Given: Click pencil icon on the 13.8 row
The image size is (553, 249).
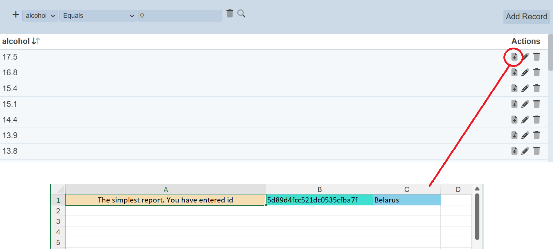Looking at the screenshot, I should [x=525, y=151].
